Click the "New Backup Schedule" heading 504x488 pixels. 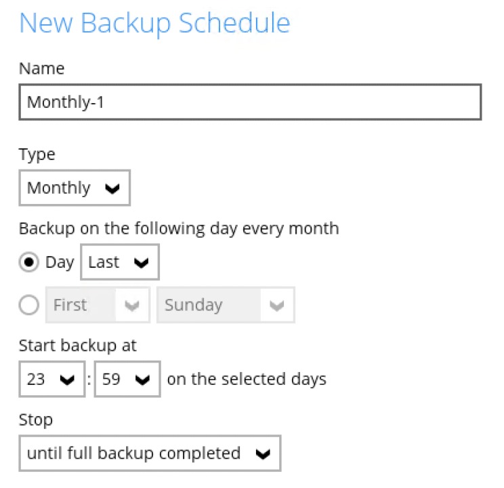point(154,24)
